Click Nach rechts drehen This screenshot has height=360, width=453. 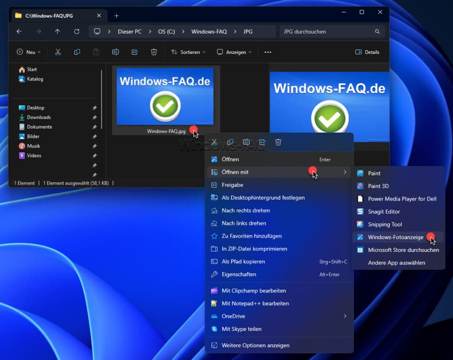(279, 210)
